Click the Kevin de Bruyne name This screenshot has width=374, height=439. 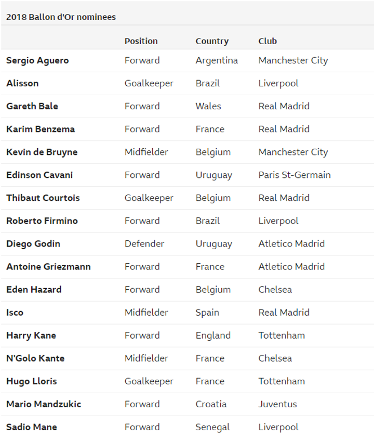click(42, 152)
